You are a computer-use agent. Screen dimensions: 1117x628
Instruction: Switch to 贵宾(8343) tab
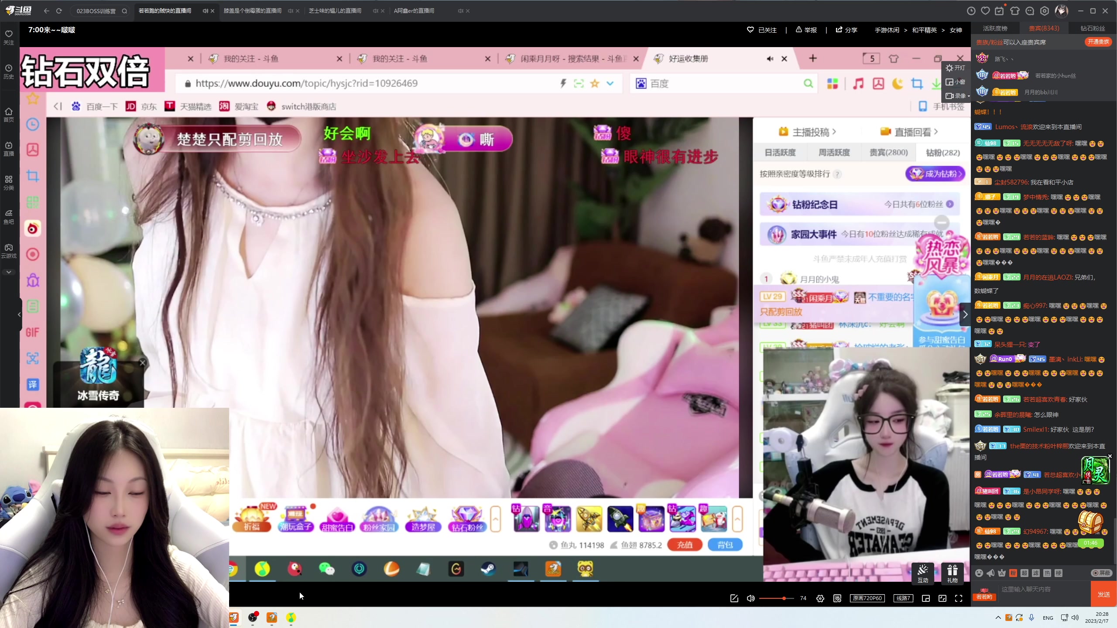(1044, 28)
